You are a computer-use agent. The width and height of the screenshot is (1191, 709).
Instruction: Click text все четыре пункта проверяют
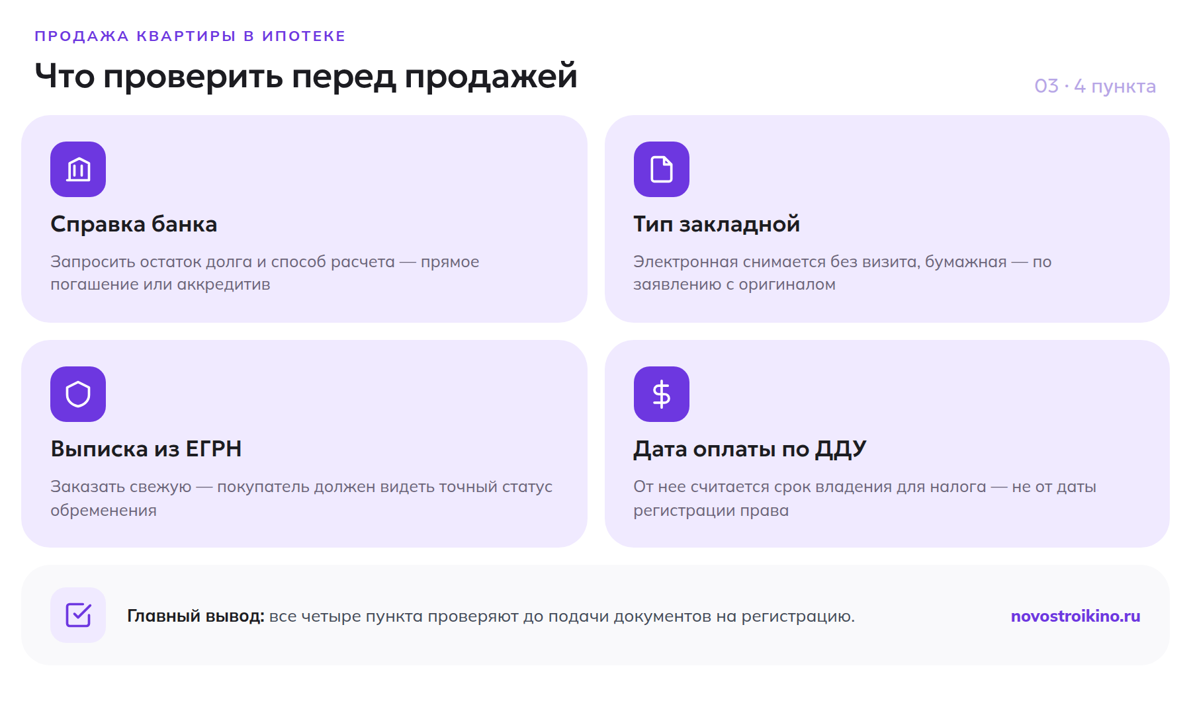(394, 616)
